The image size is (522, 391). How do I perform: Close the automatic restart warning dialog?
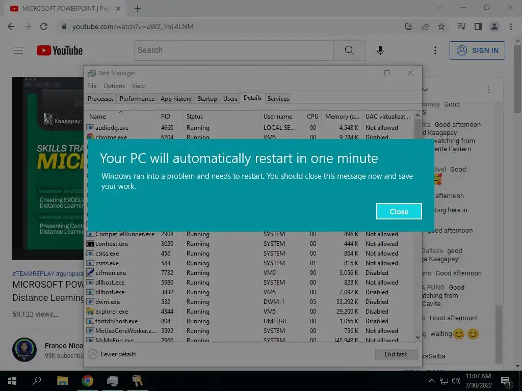point(399,211)
